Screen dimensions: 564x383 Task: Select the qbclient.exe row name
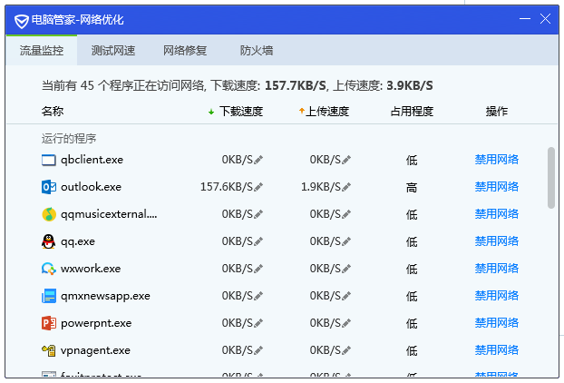[x=92, y=160]
